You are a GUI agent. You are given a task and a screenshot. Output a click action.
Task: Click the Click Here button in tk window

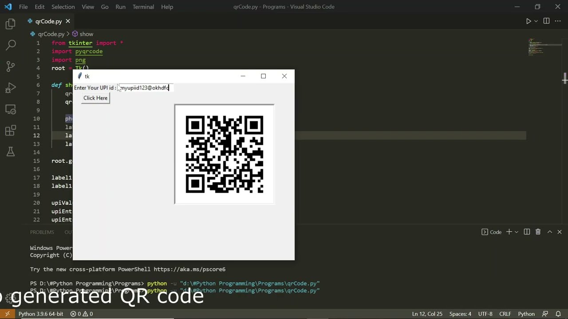[x=95, y=98]
